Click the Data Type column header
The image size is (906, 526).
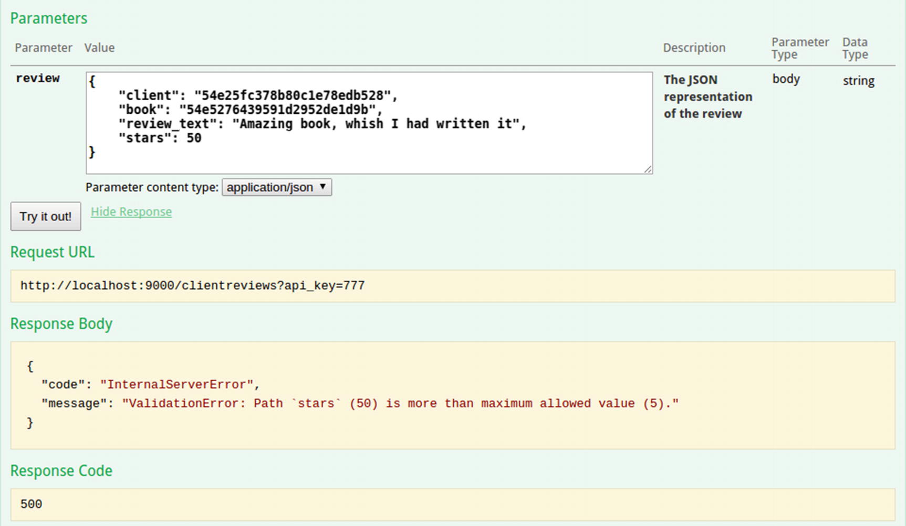pyautogui.click(x=855, y=48)
